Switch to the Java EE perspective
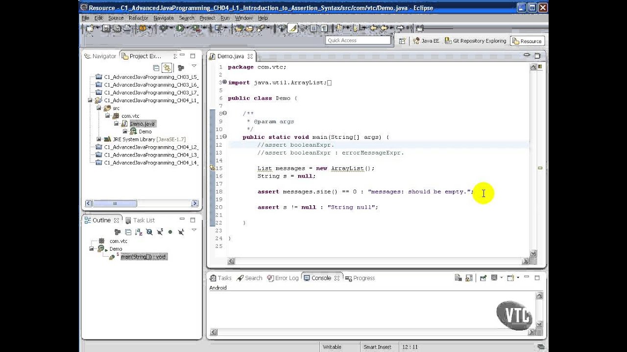This screenshot has height=352, width=627. [x=426, y=41]
